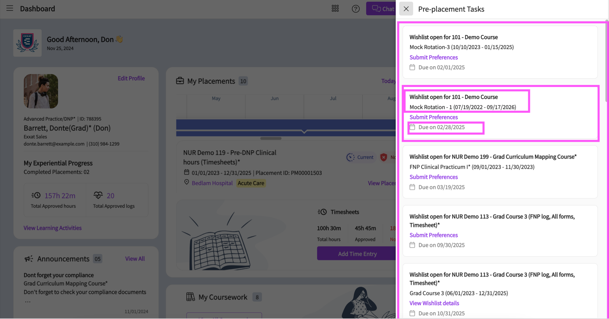Click the Timesheets clock icon
The height and width of the screenshot is (319, 609).
pyautogui.click(x=322, y=212)
